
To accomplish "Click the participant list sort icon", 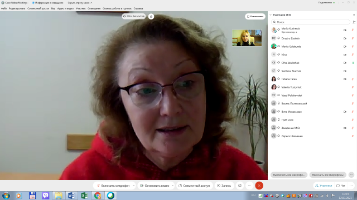I will [x=354, y=22].
